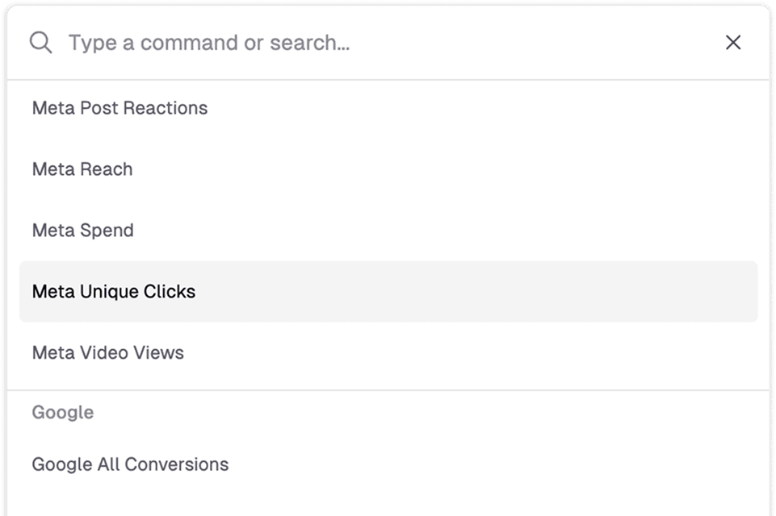This screenshot has height=516, width=776.
Task: Choose the Meta Video Views result
Action: pyautogui.click(x=108, y=353)
